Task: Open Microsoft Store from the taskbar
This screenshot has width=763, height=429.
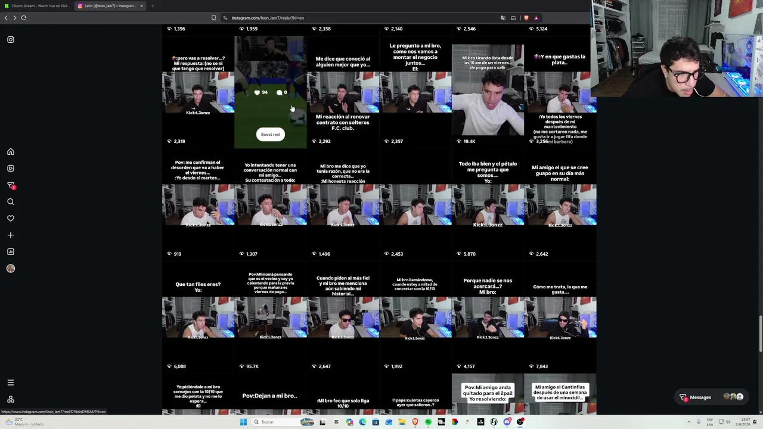Action: pos(376,422)
